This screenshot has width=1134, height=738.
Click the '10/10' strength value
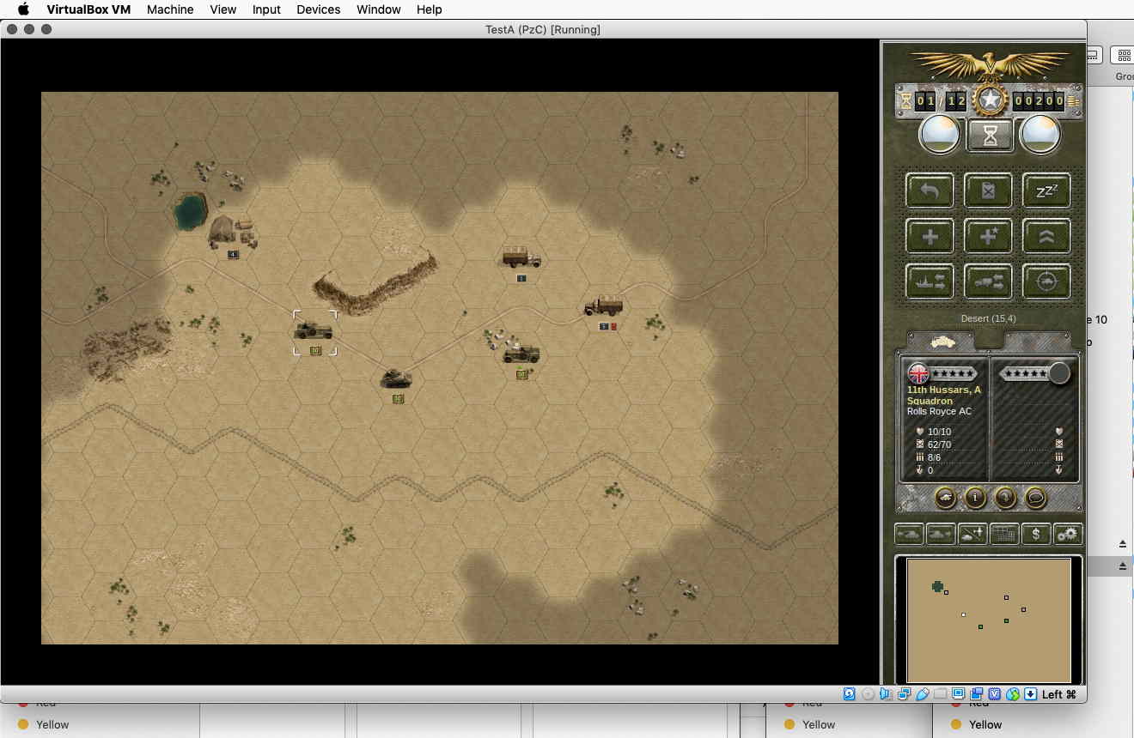[939, 432]
